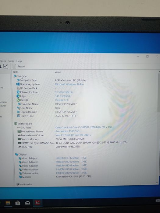
Task: Click the Date / Time row icon
Action: tap(19, 116)
